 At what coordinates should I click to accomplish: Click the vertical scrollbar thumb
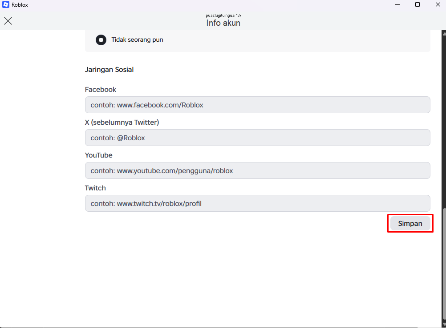444,264
